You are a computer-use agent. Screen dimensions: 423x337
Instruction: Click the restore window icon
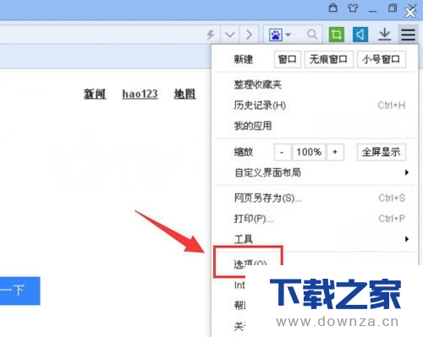[x=393, y=8]
